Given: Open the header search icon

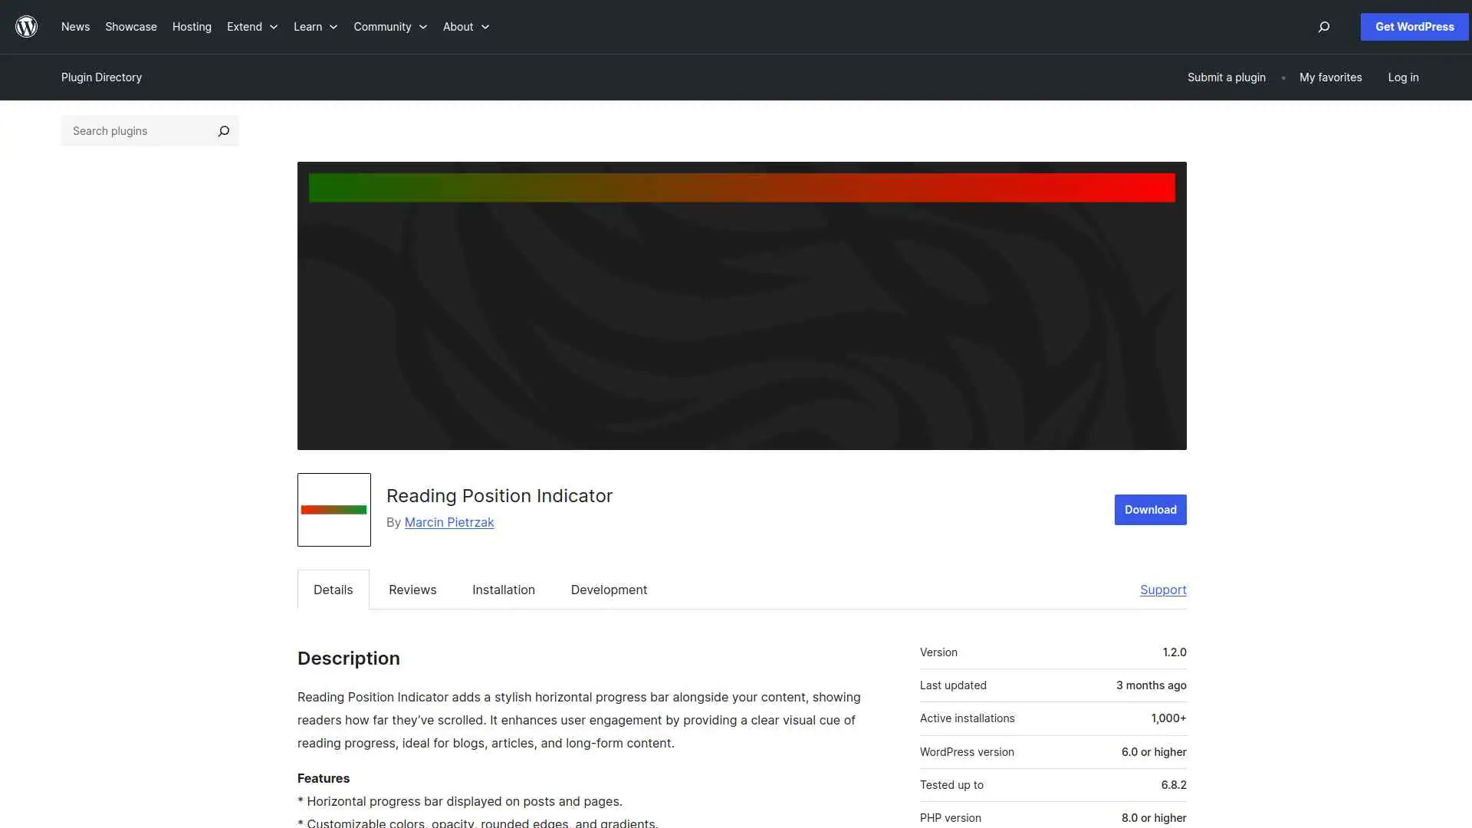Looking at the screenshot, I should 1323,27.
